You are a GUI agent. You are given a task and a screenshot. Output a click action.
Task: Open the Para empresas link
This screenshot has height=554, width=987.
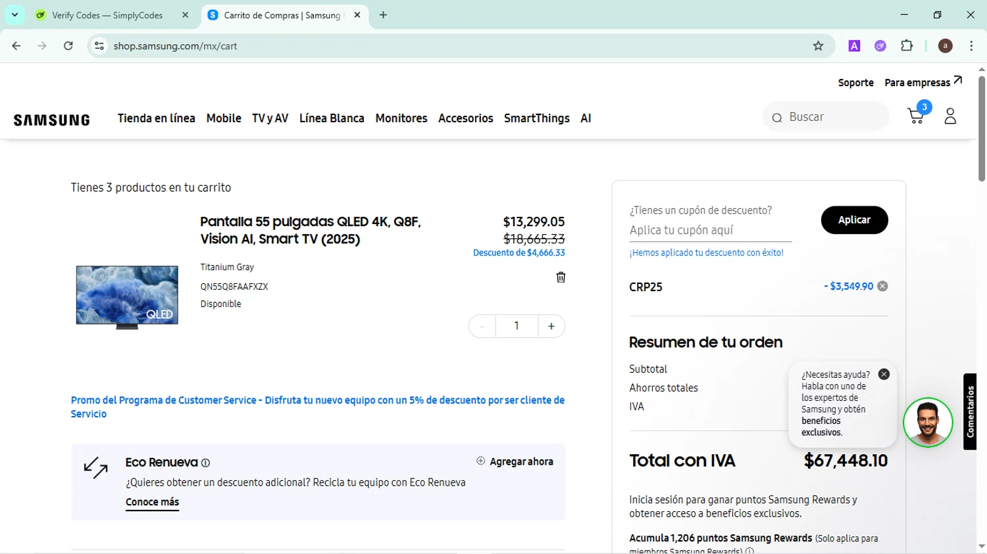coord(923,82)
